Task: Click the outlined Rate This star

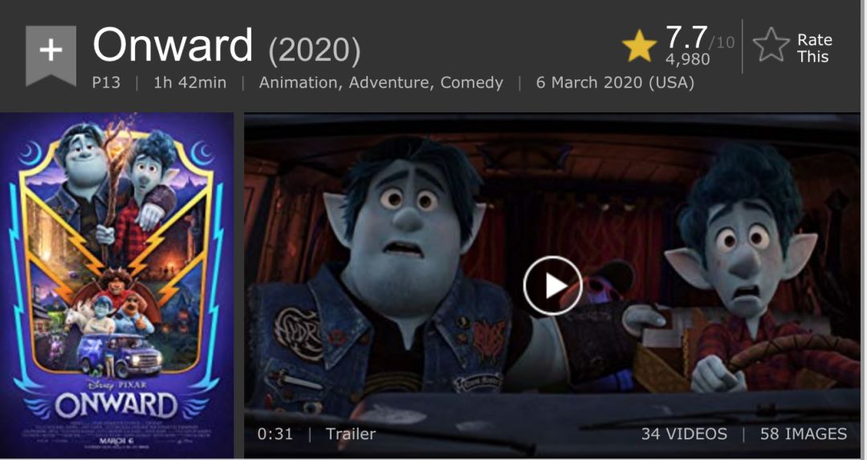Action: tap(771, 45)
